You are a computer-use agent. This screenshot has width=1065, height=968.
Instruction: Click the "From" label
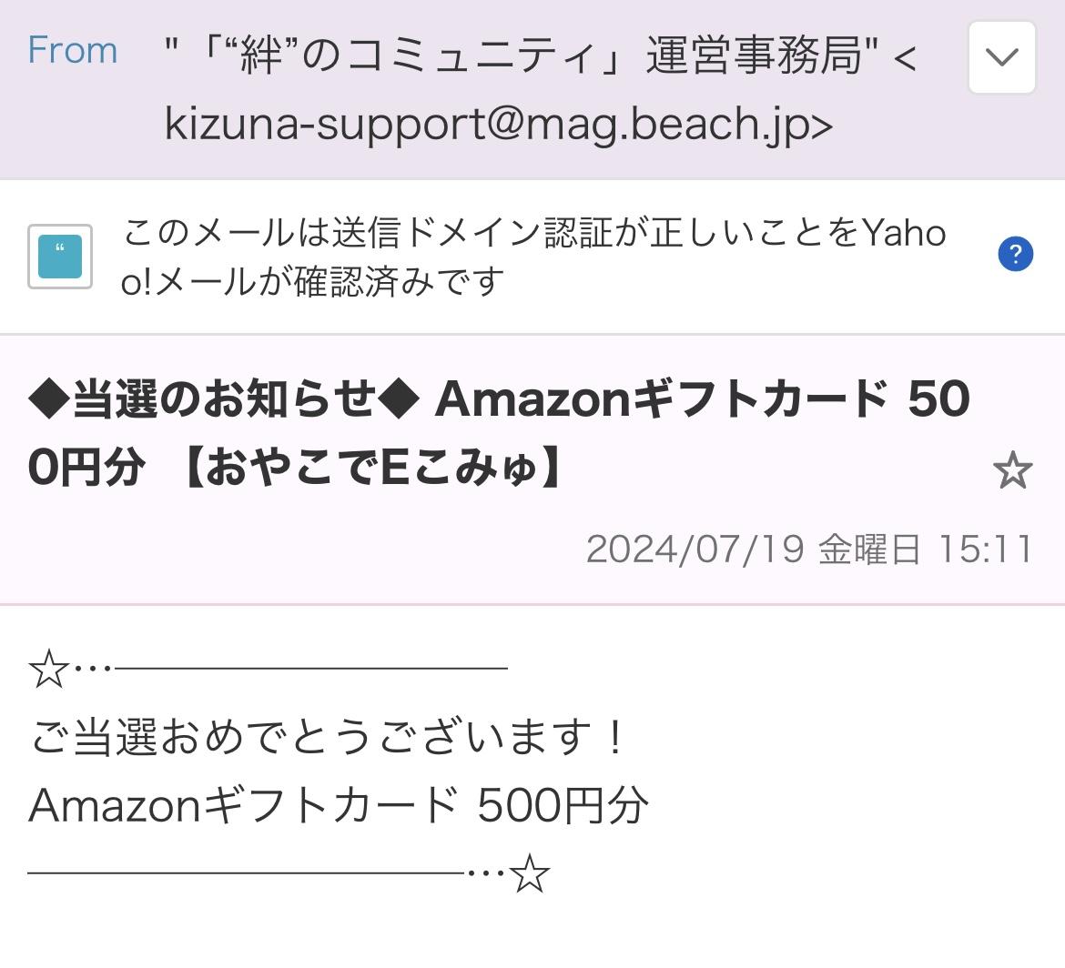click(x=73, y=50)
